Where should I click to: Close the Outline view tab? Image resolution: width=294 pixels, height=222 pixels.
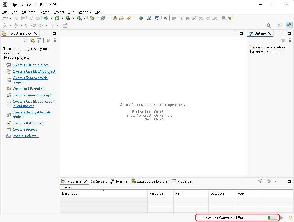(270, 34)
